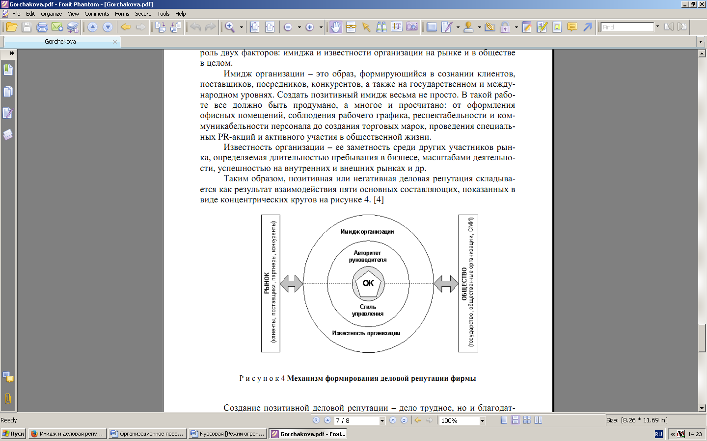
Task: Open the Zoom Out dropdown arrow
Action: [x=299, y=27]
